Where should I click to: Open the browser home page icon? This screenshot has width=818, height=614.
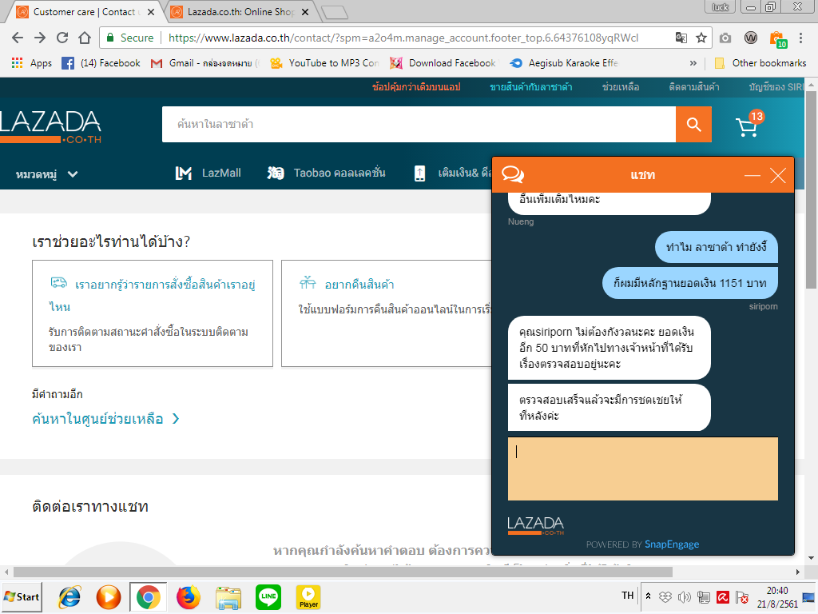(x=85, y=38)
